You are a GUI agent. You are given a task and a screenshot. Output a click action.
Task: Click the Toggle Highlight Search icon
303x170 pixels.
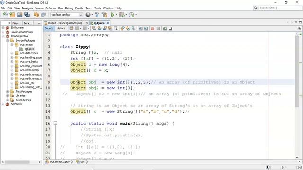(110, 28)
